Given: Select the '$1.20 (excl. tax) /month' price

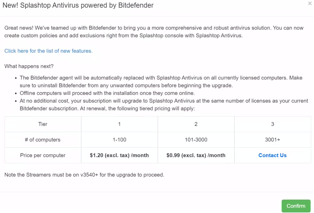Looking at the screenshot, I should tap(119, 155).
